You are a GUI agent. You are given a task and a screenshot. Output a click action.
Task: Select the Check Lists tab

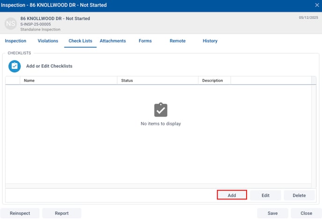(x=80, y=41)
